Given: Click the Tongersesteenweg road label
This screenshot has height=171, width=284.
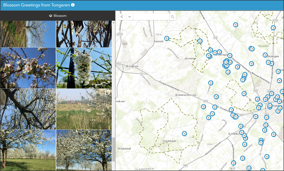Looking at the screenshot, I should tap(169, 86).
